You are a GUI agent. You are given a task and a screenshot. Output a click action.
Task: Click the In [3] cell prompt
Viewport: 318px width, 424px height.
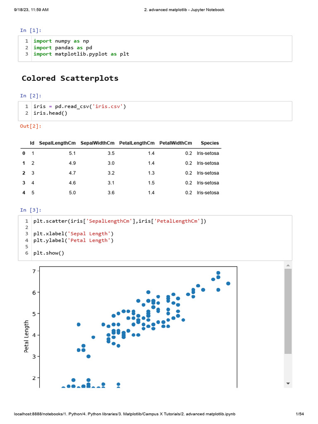click(x=31, y=210)
